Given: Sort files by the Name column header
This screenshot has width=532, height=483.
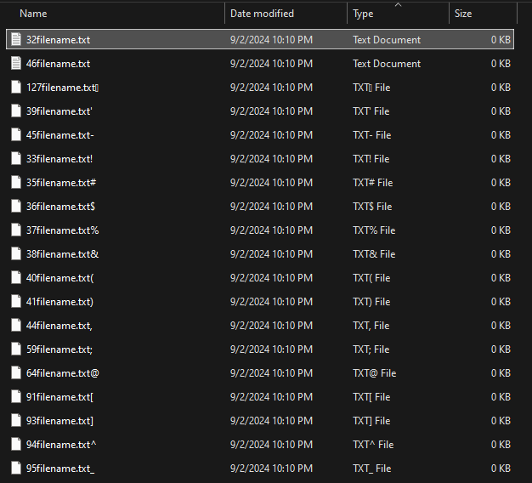Looking at the screenshot, I should tap(33, 14).
